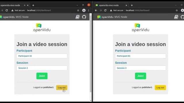Click red close button of left window
184x103 pixels.
[89, 5]
